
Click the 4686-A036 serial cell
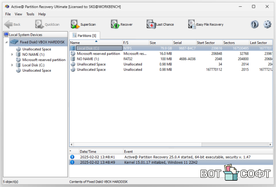click(x=187, y=59)
